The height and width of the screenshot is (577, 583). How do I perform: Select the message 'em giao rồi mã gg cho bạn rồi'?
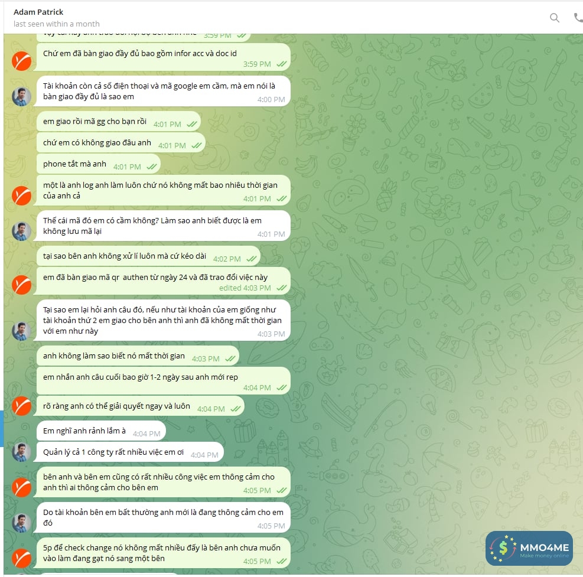(x=119, y=122)
